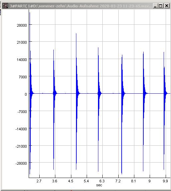171x191 pixels.
Task: Maximize the audio waveform window
Action: point(161,6)
